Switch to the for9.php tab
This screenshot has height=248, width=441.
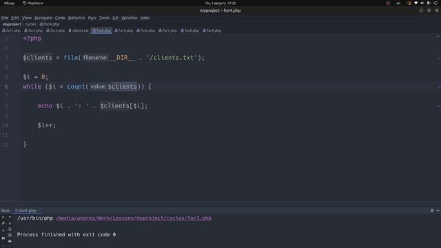coord(212,30)
